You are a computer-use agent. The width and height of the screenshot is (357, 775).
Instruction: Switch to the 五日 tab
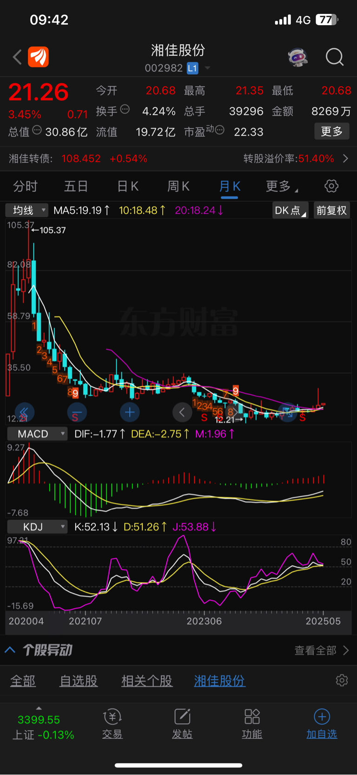pos(76,186)
